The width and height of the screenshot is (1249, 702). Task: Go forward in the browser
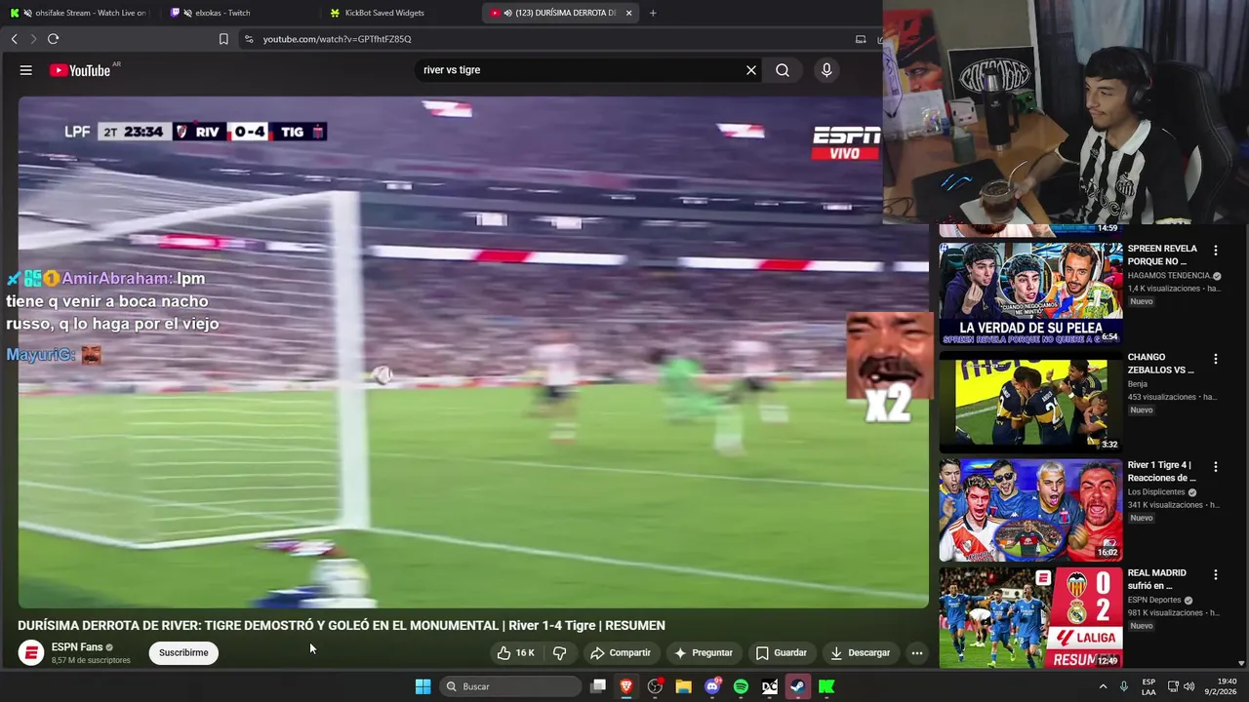(x=33, y=39)
